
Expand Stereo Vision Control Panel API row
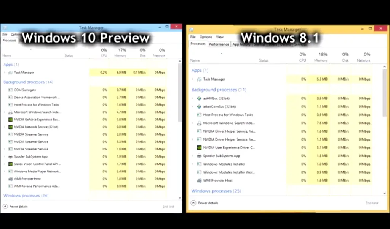point(4,164)
